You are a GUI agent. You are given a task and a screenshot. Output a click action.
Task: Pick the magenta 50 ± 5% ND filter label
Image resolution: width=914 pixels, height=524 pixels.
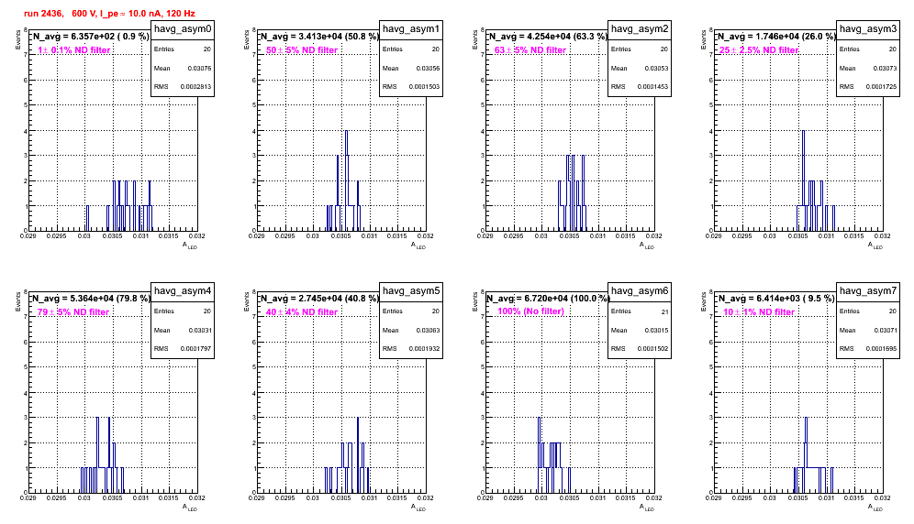tap(302, 50)
